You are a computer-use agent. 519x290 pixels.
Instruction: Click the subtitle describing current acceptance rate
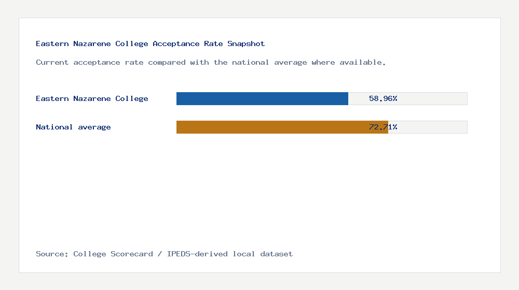coord(211,62)
